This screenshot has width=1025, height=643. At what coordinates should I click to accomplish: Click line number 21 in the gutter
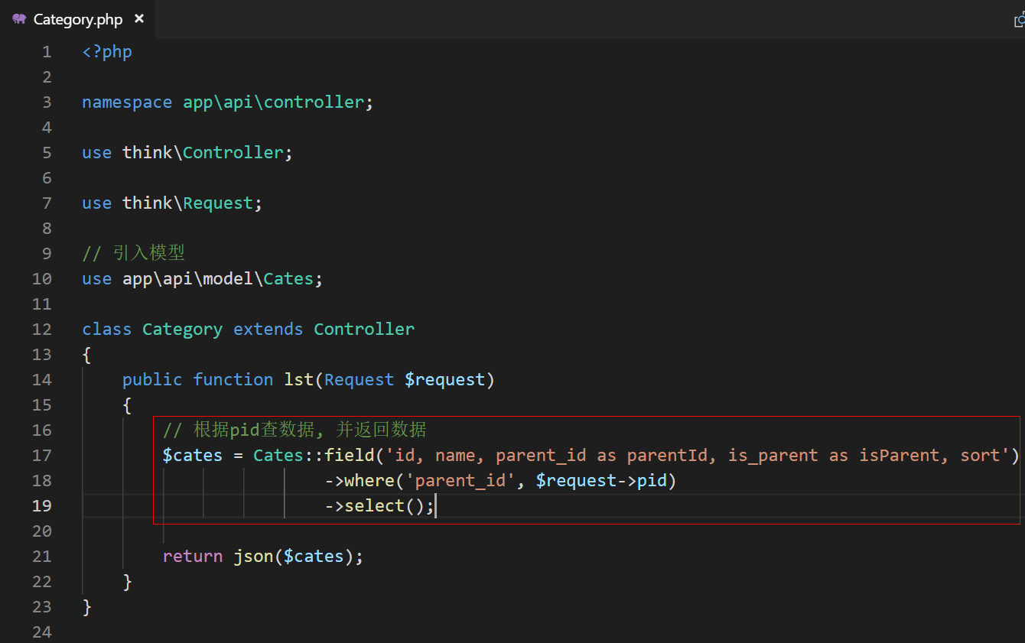(x=42, y=557)
